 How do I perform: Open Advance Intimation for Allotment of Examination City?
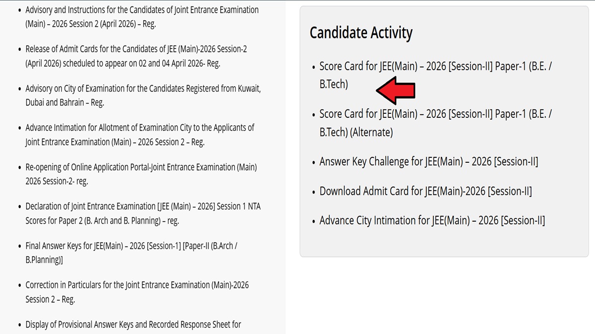pyautogui.click(x=139, y=128)
